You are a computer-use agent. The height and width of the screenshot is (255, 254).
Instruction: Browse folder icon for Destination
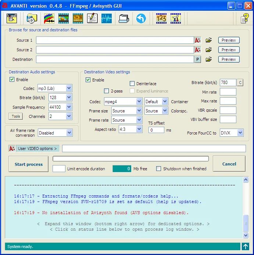pos(209,59)
